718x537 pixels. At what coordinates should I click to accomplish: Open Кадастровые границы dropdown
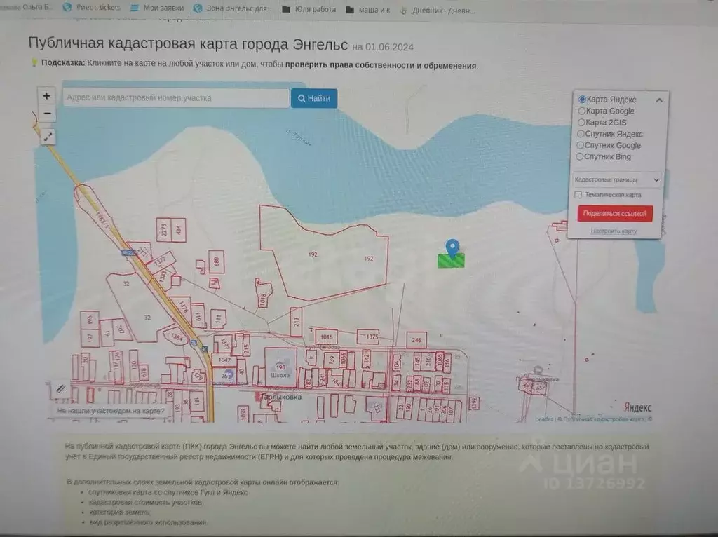coord(616,180)
